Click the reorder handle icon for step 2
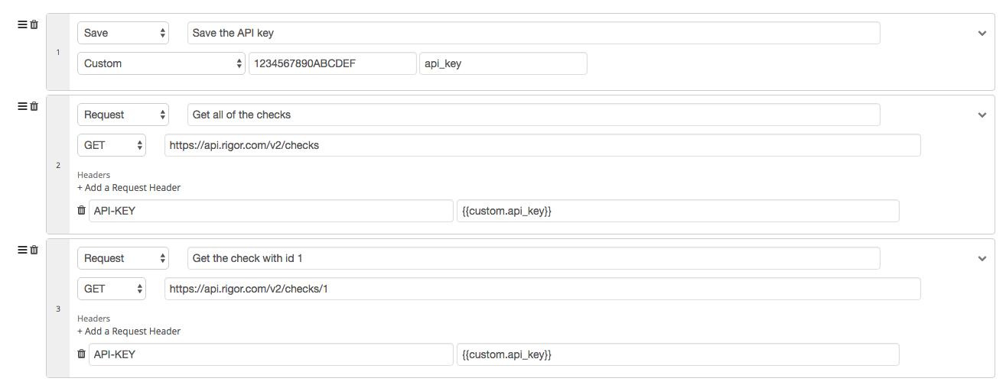1006x388 pixels. (x=22, y=106)
